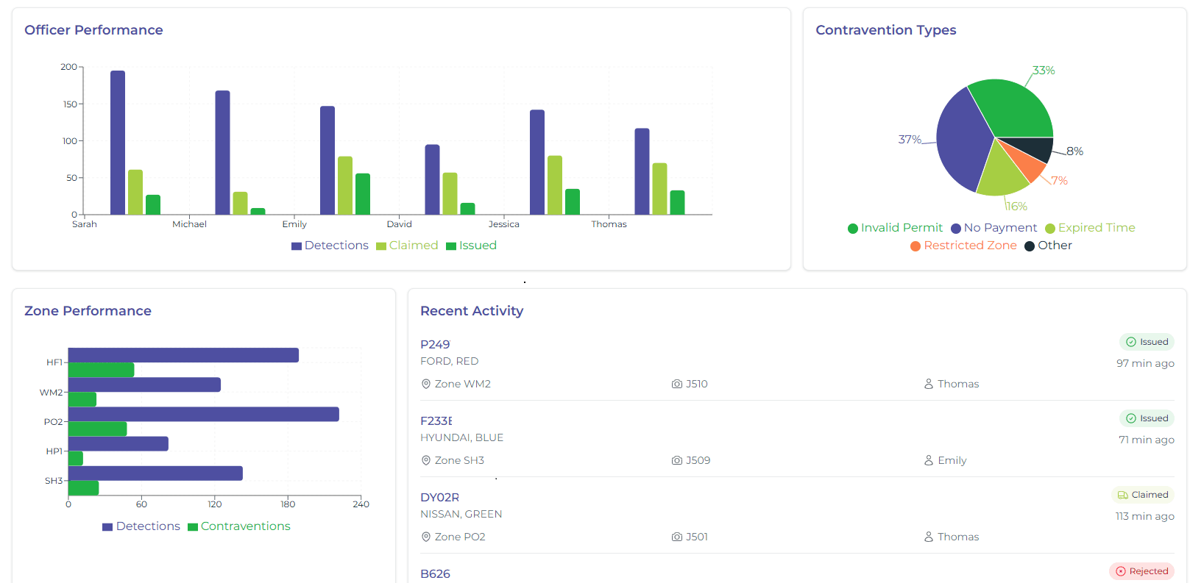Click the Officer Performance heading
This screenshot has height=583, width=1190.
coord(93,30)
